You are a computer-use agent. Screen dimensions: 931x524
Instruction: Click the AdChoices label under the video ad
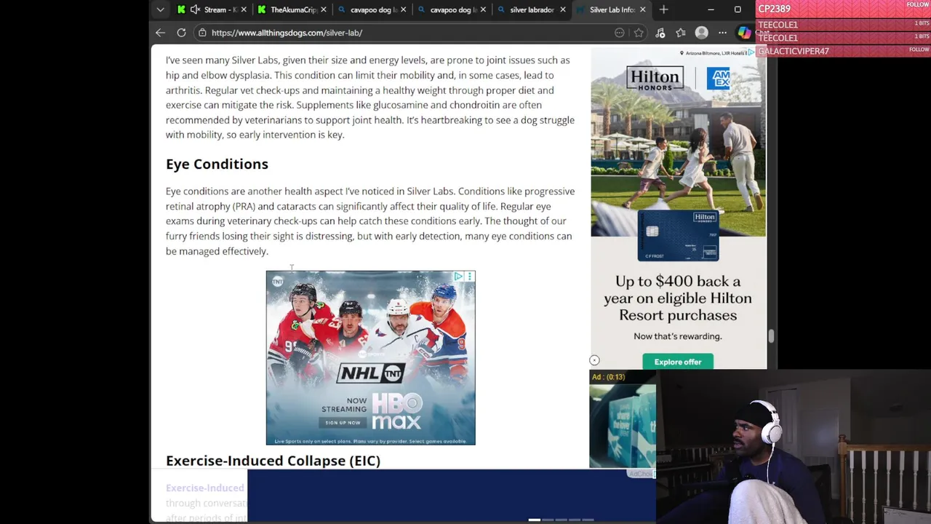pyautogui.click(x=640, y=474)
